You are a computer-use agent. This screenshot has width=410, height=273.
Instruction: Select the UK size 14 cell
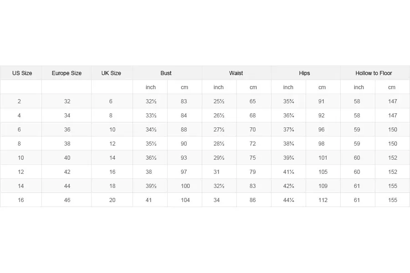pyautogui.click(x=112, y=158)
